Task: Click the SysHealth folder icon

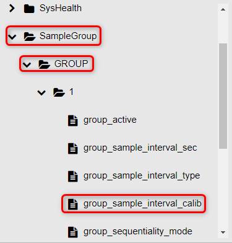Action: (x=29, y=9)
